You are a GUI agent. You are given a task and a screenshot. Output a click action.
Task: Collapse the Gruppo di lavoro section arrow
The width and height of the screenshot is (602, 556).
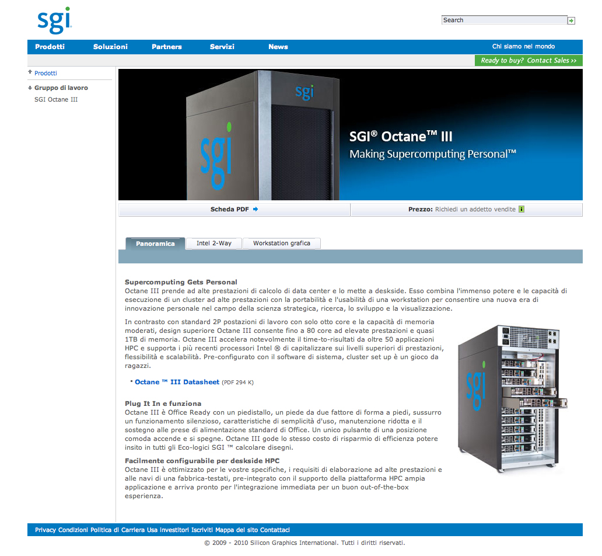pyautogui.click(x=30, y=88)
